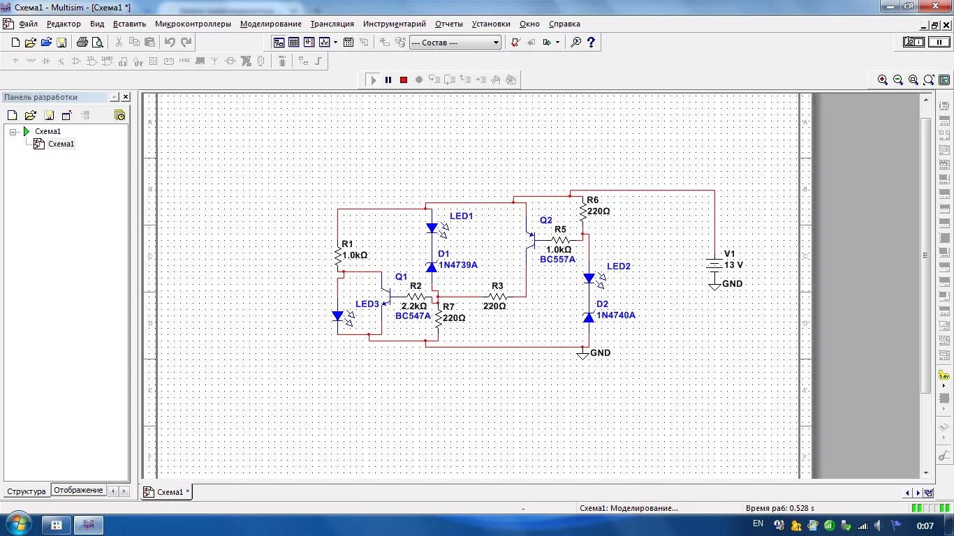Click the zoom to area magnifier icon
The height and width of the screenshot is (536, 954).
[x=913, y=80]
